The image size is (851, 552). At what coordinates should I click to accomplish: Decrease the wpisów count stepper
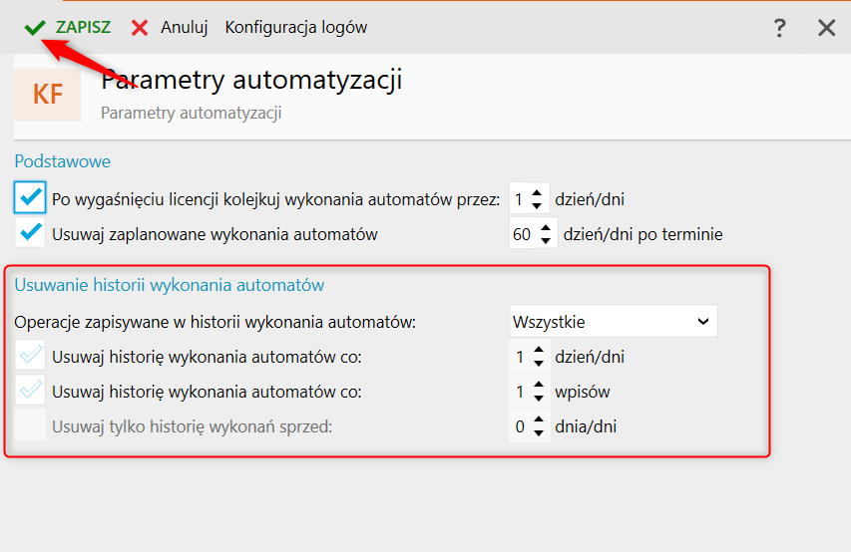(538, 399)
